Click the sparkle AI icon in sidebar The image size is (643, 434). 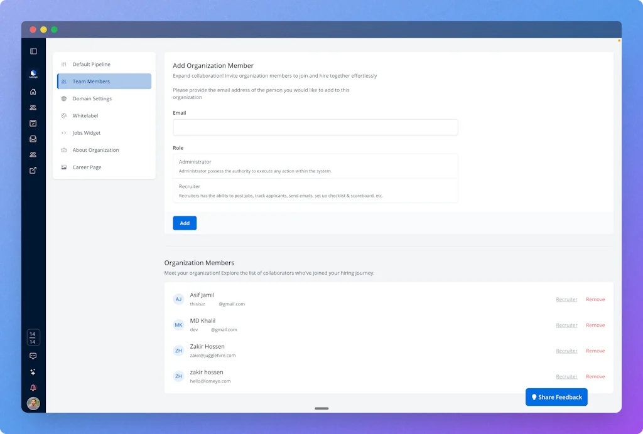pyautogui.click(x=33, y=372)
